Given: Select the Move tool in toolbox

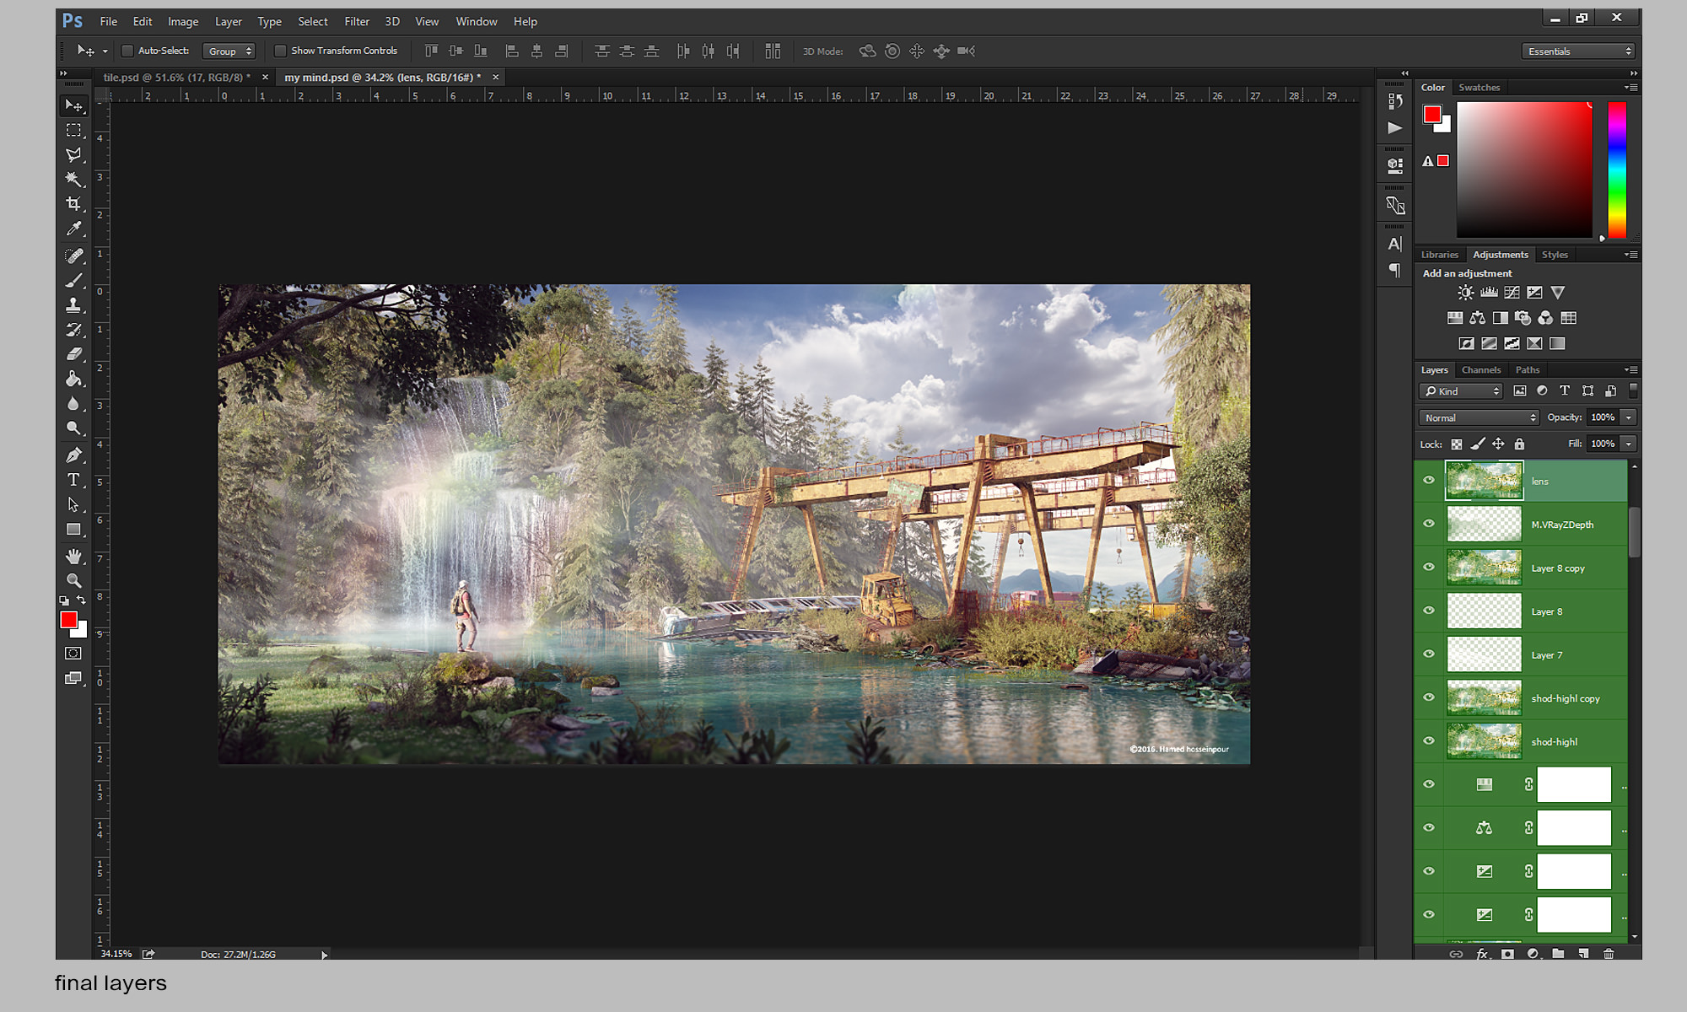Looking at the screenshot, I should point(74,105).
